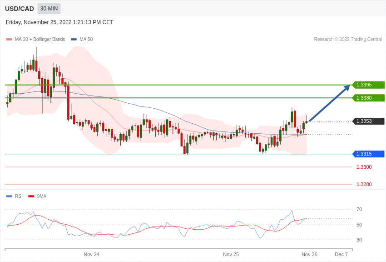This screenshot has width=386, height=262.
Task: Click the red MA 20 legend swatch
Action: coord(9,40)
